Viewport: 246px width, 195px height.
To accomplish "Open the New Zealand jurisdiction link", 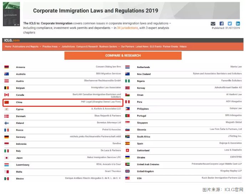I will (x=144, y=74).
